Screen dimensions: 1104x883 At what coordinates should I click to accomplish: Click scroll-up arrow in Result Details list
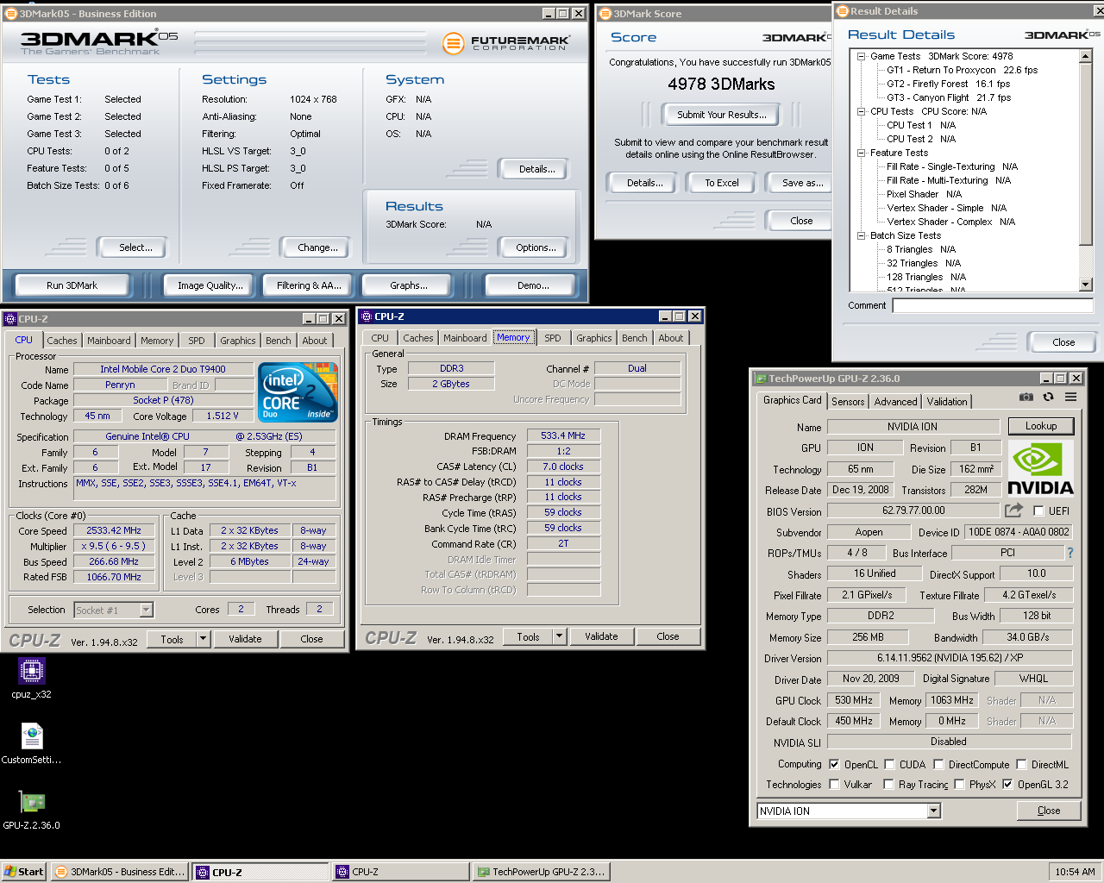(1087, 56)
